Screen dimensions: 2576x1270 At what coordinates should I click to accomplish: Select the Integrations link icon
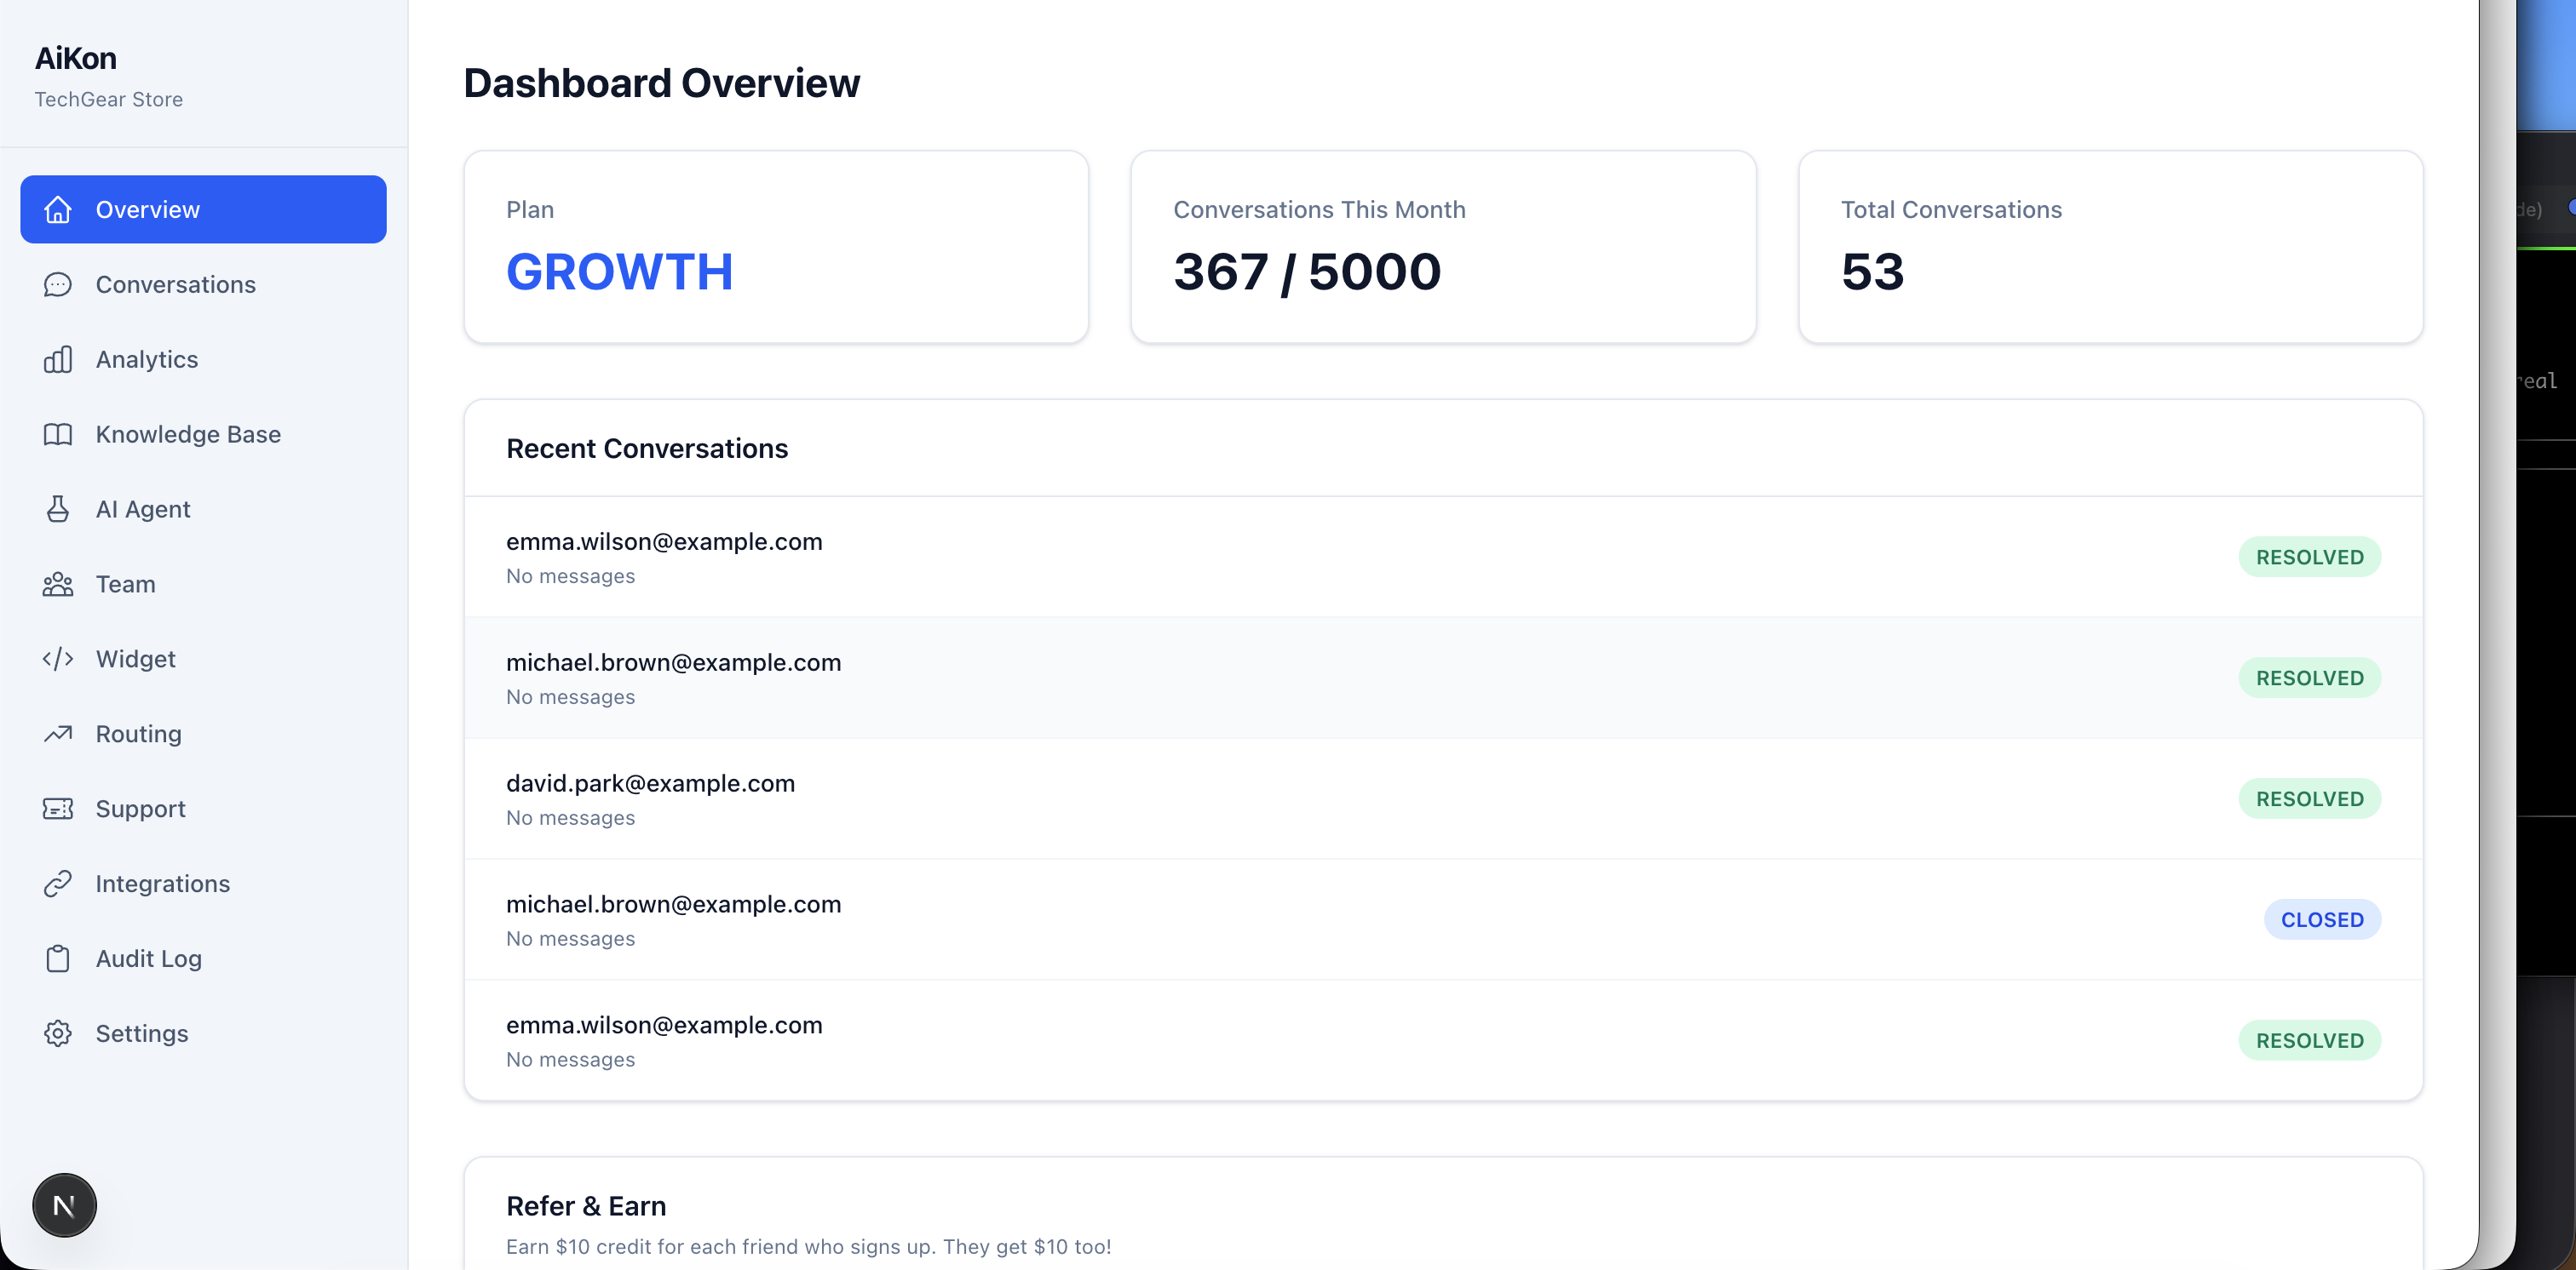[x=58, y=884]
